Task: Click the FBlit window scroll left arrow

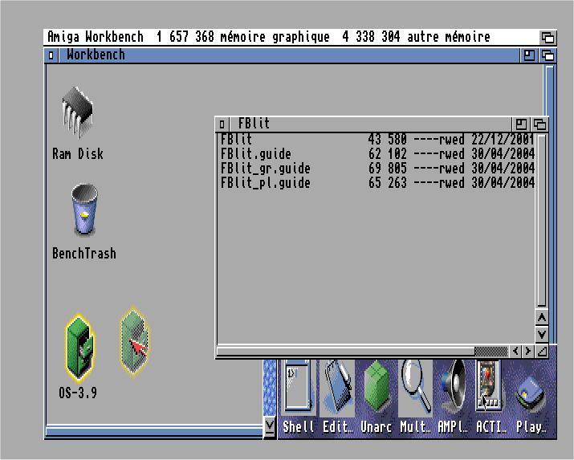Action: point(515,352)
